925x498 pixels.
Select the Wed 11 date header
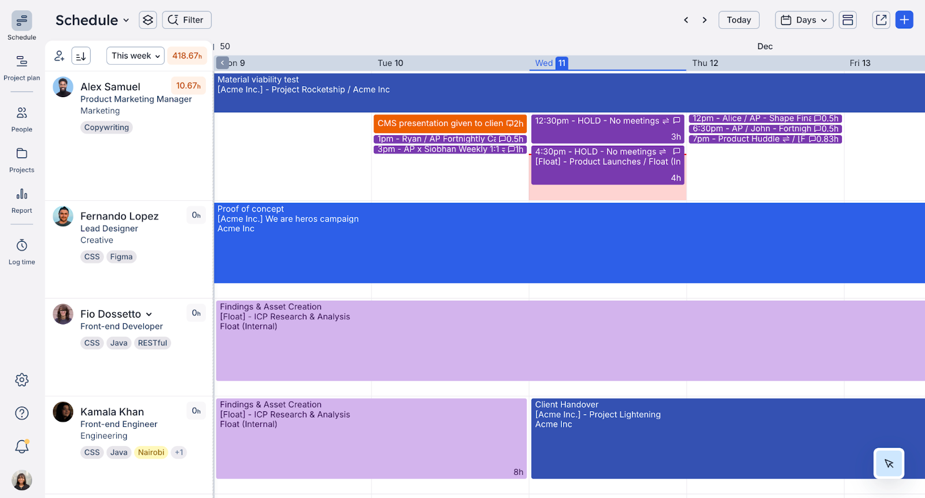coord(550,63)
